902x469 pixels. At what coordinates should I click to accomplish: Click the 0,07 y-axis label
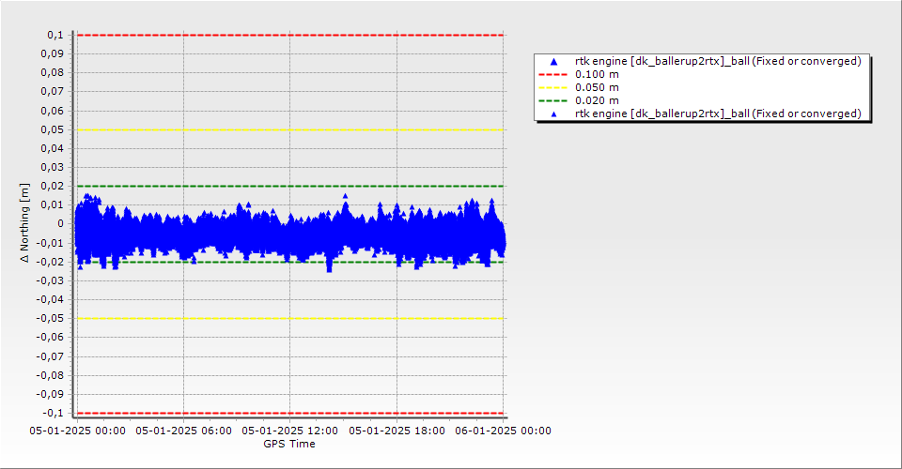tap(53, 91)
